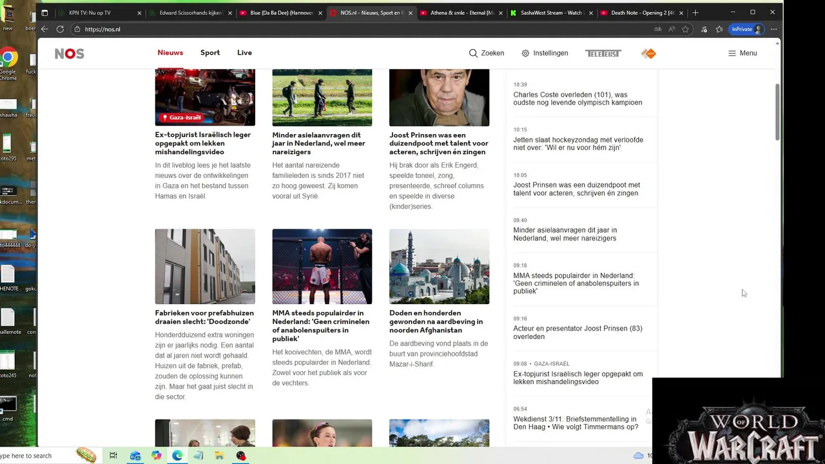
Task: Open the tab actions menu icon
Action: tap(44, 13)
